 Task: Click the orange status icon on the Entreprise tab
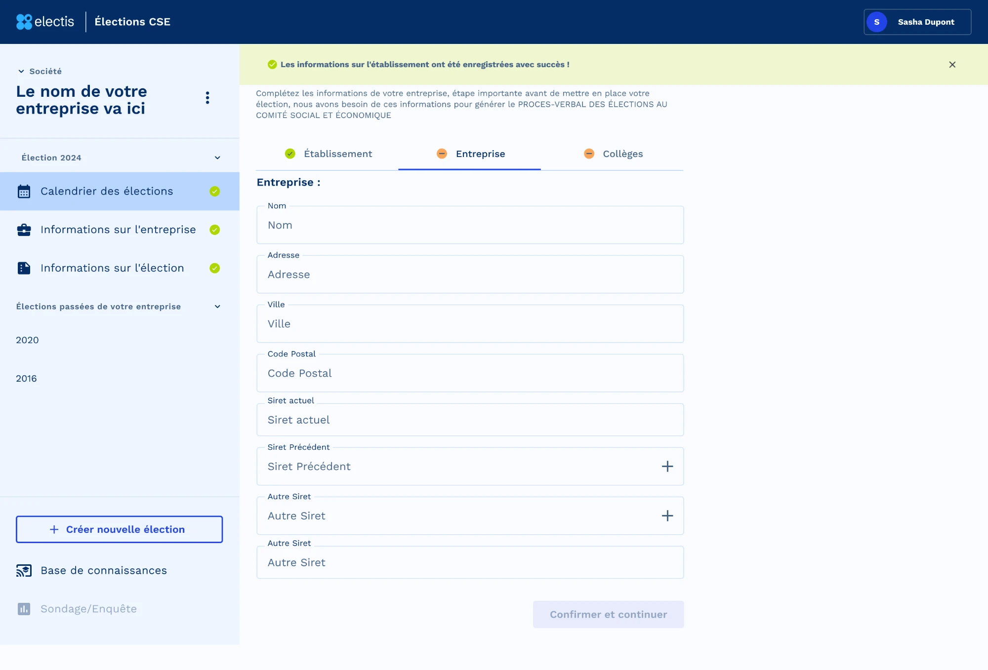442,154
